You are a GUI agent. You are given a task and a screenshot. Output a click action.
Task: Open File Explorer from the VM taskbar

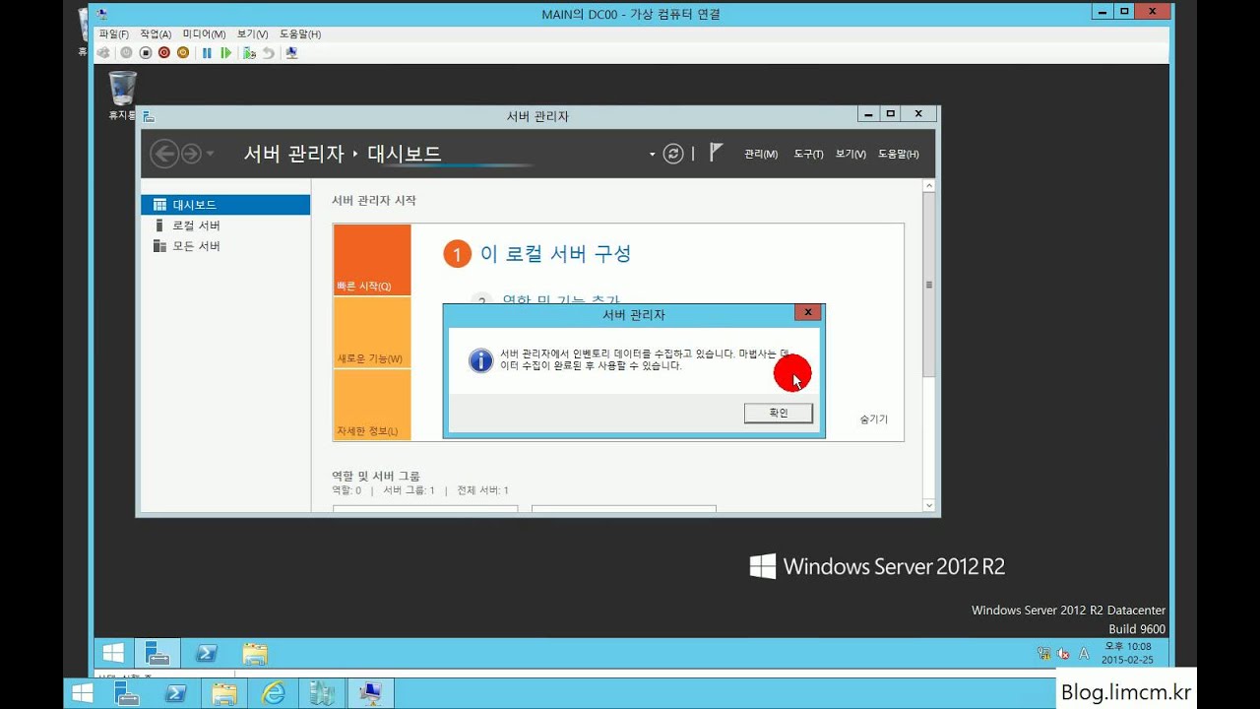tap(255, 653)
